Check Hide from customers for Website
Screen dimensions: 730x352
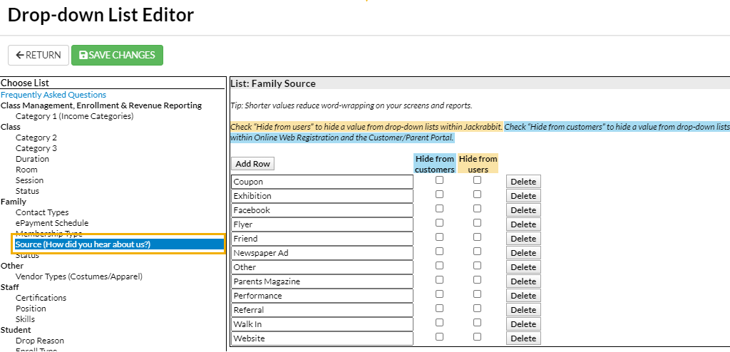(439, 336)
